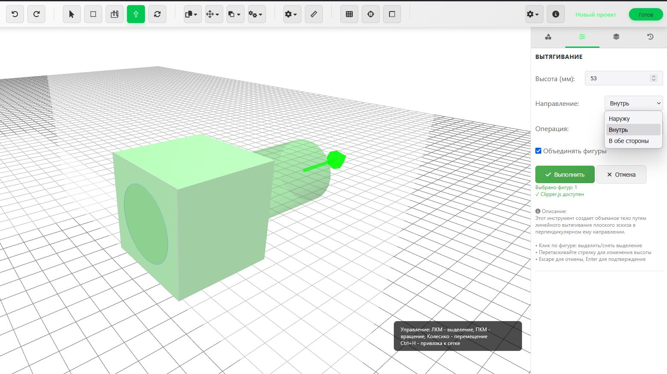The width and height of the screenshot is (667, 374).
Task: Open the history panel tab
Action: pos(650,37)
